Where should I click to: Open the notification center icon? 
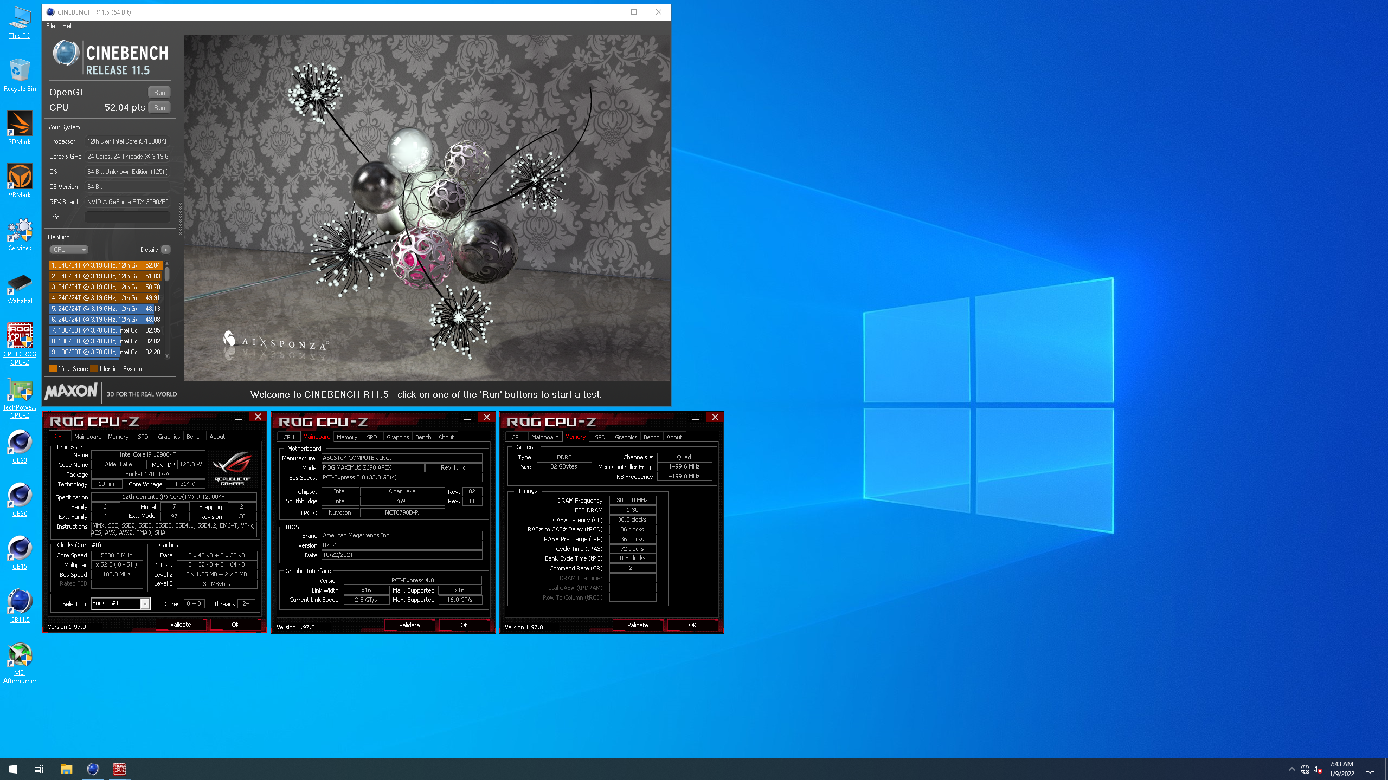click(1370, 769)
